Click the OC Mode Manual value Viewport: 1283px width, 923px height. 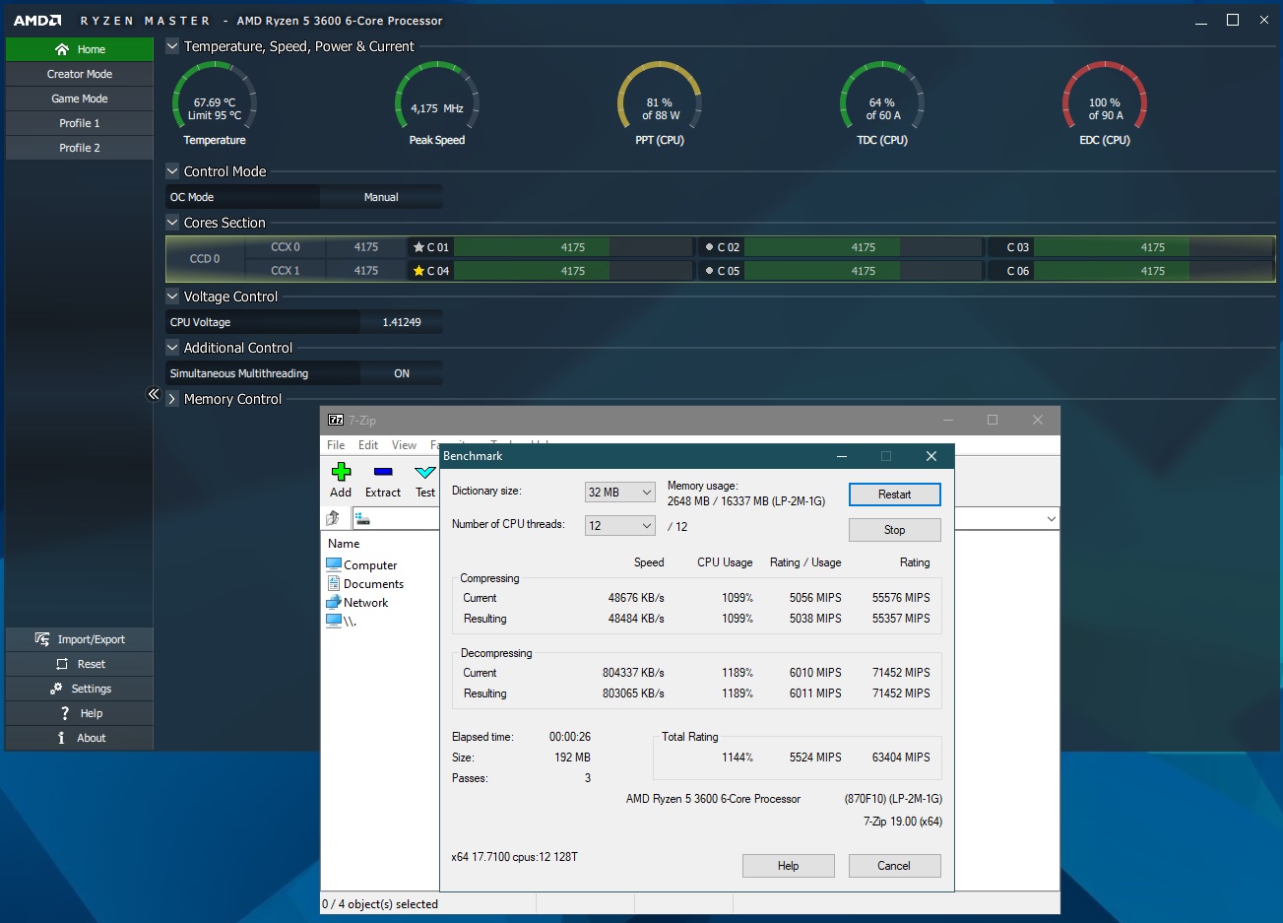[x=381, y=197]
